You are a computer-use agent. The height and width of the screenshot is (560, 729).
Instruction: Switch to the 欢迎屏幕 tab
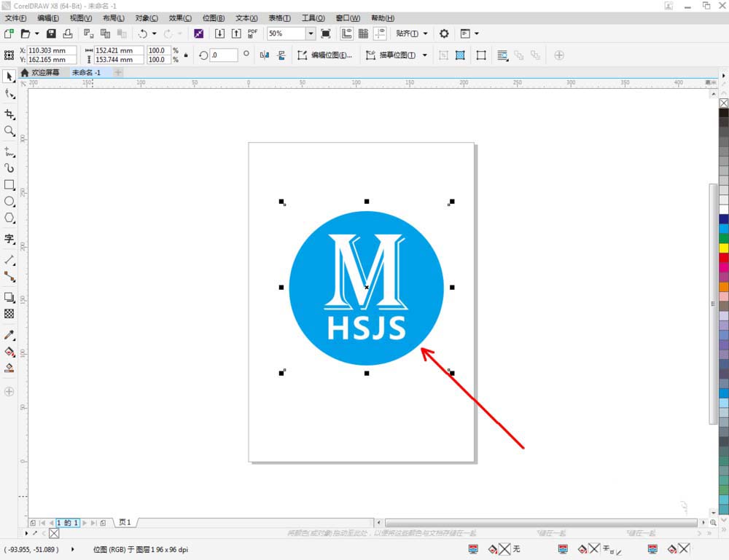44,73
